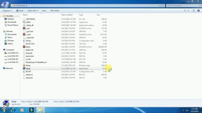Image resolution: width=202 pixels, height=113 pixels.
Task: Select the setup.ins file
Action: (29, 75)
